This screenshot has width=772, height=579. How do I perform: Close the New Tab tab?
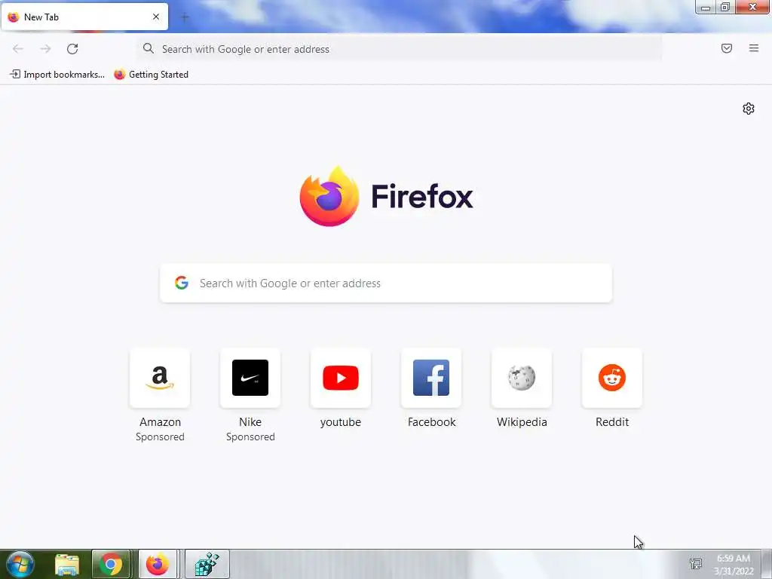156,17
